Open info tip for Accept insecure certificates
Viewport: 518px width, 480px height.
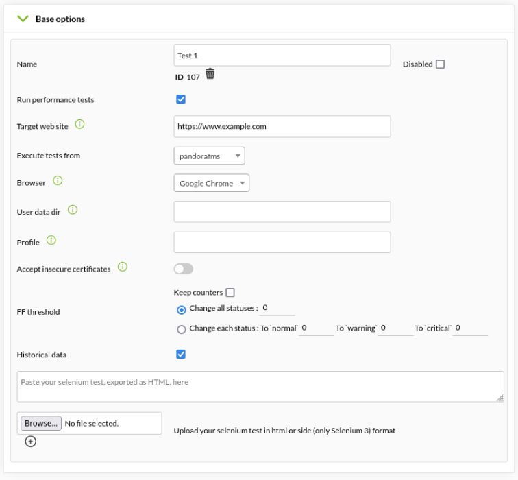(123, 267)
